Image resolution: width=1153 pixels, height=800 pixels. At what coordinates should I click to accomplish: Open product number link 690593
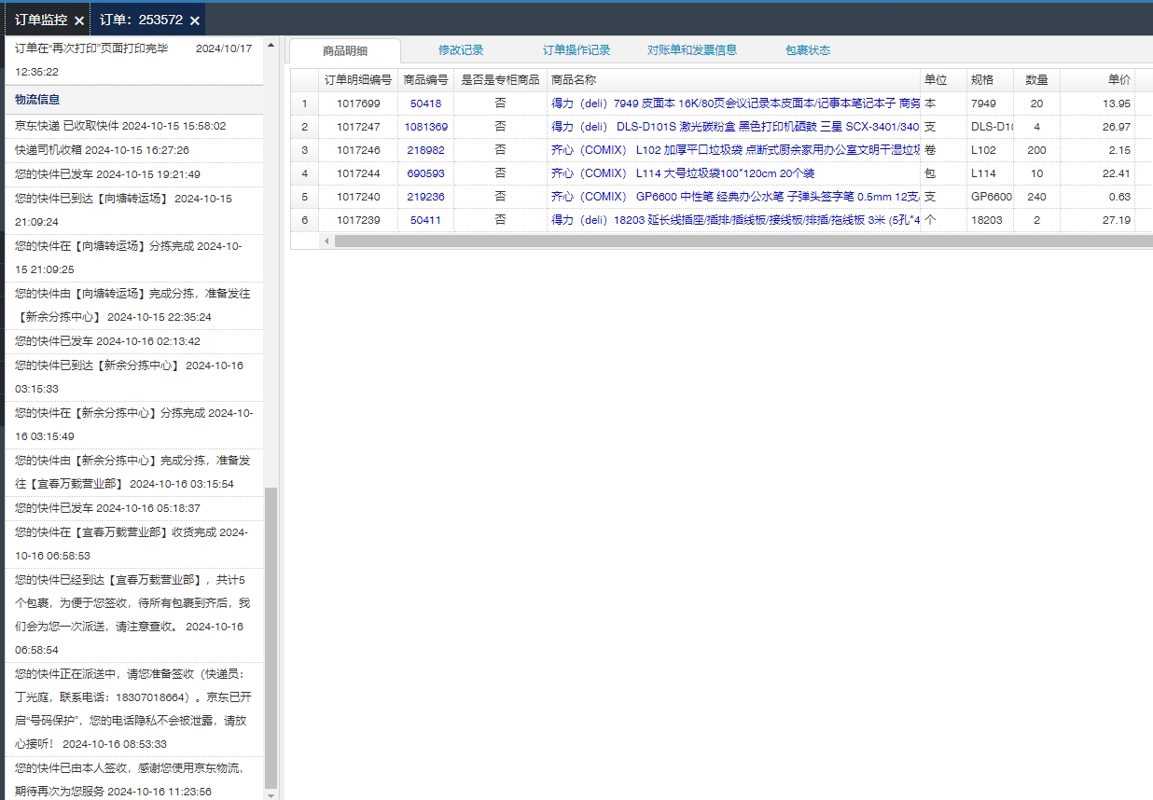425,173
